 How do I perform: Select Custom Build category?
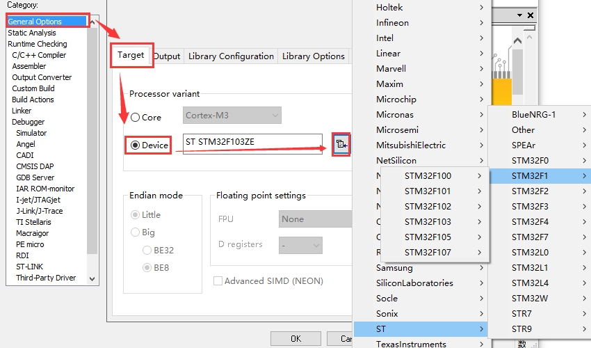pos(33,88)
